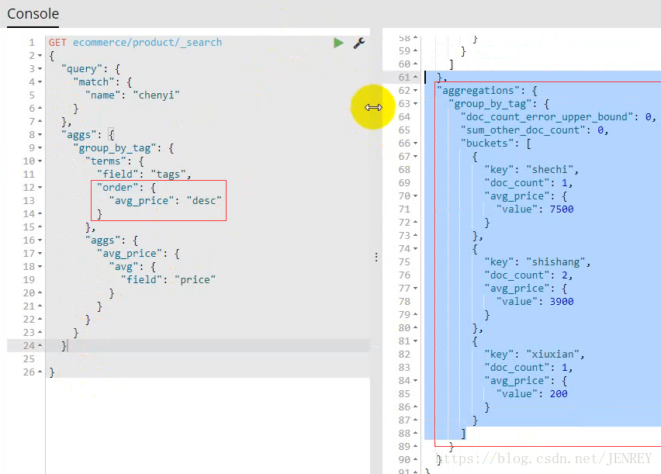Click the value 3900 in the response
This screenshot has height=474, width=661.
point(562,302)
